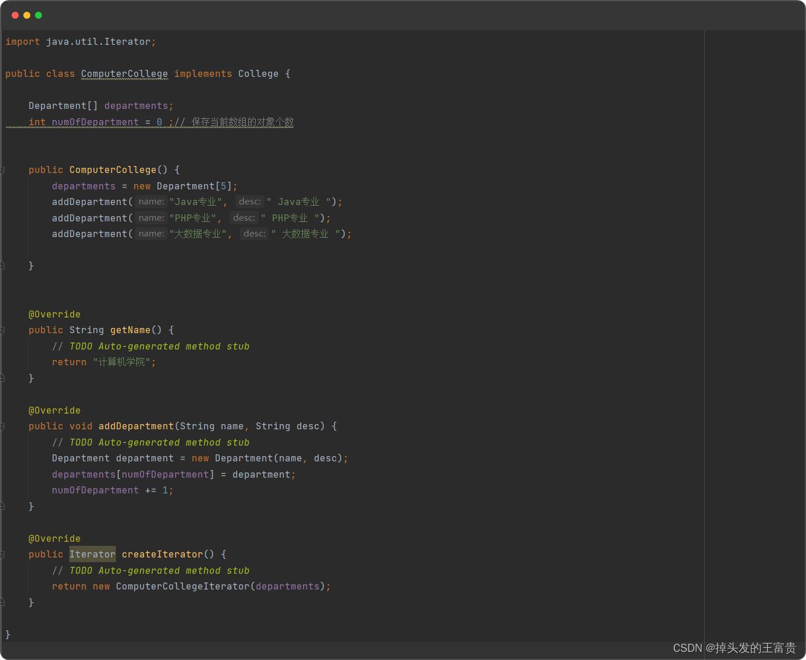Click 'desc:' hint on the Java专业 line

coord(250,202)
